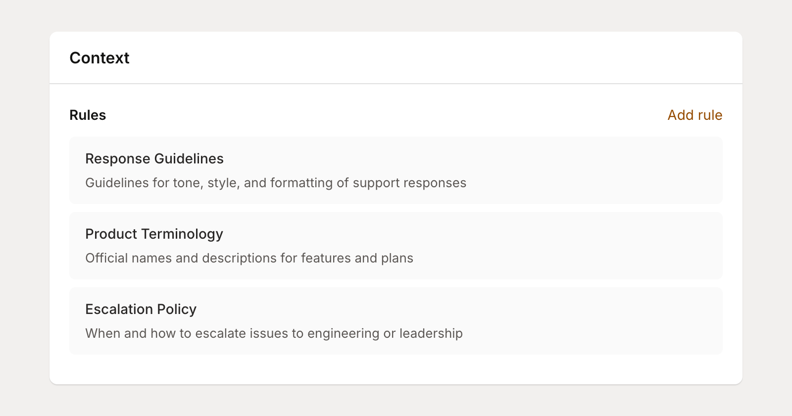This screenshot has height=416, width=792.
Task: View details of the tone and style guidelines
Action: coord(396,170)
